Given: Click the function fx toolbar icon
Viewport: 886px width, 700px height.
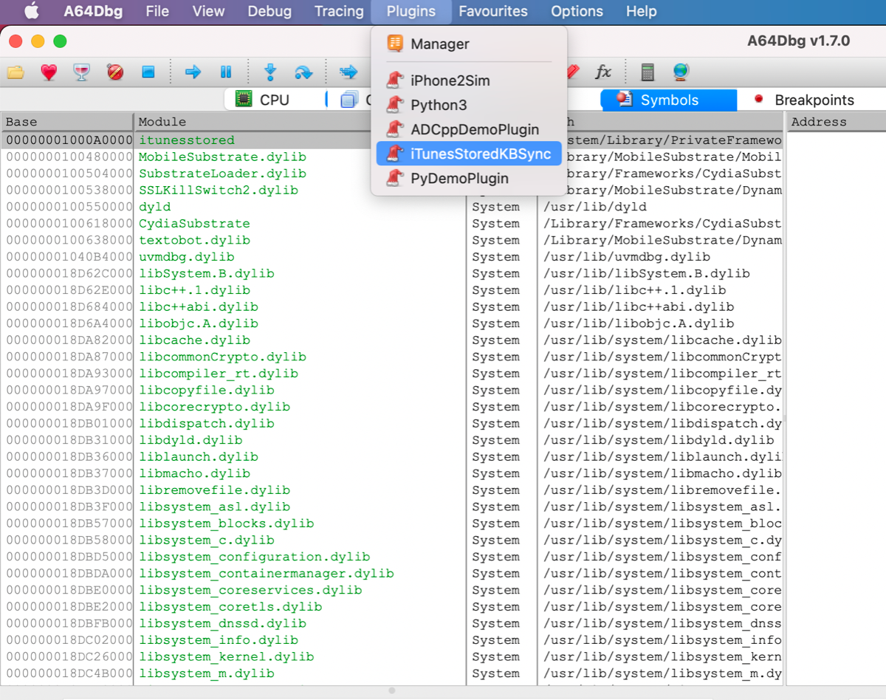Looking at the screenshot, I should [x=603, y=72].
